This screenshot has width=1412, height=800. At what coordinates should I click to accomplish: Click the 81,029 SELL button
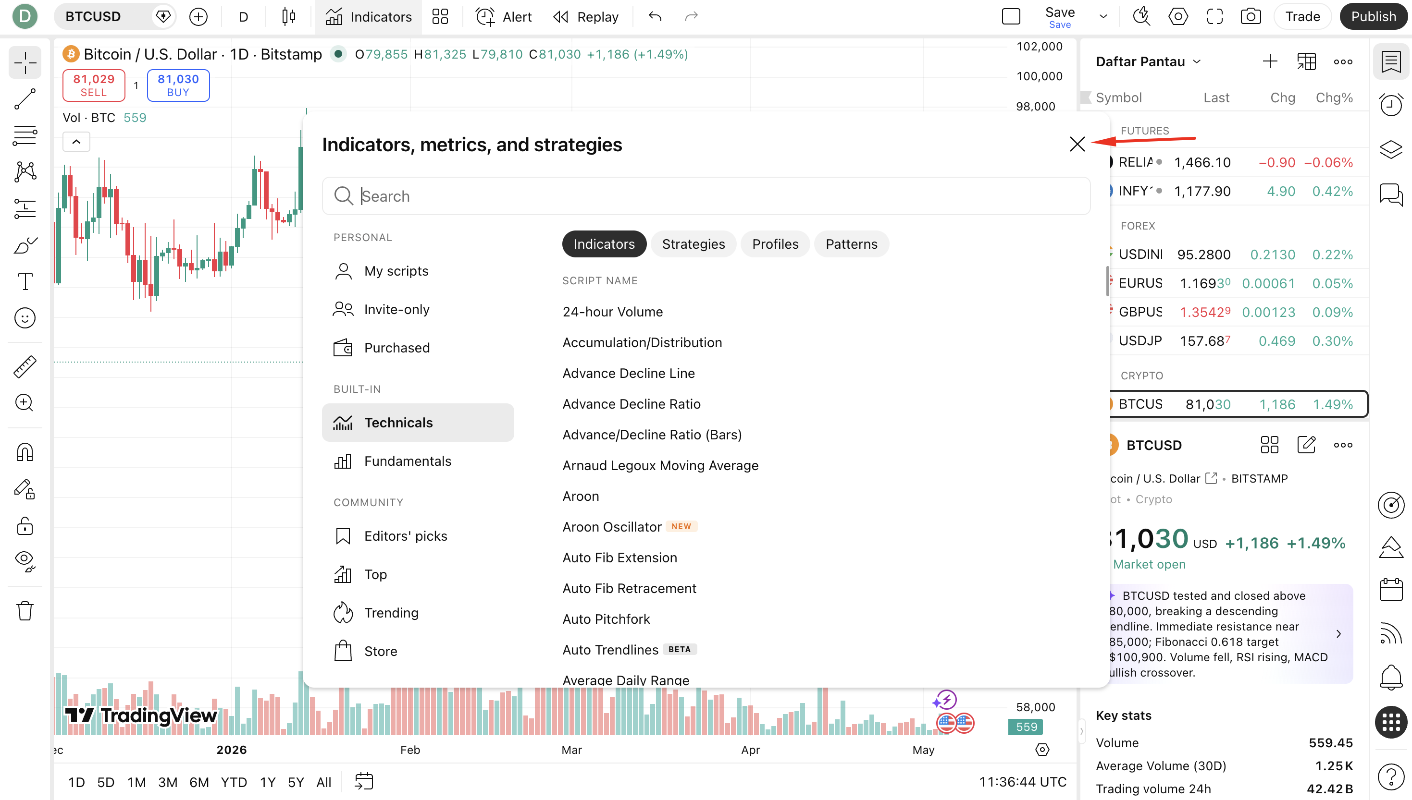pos(93,85)
